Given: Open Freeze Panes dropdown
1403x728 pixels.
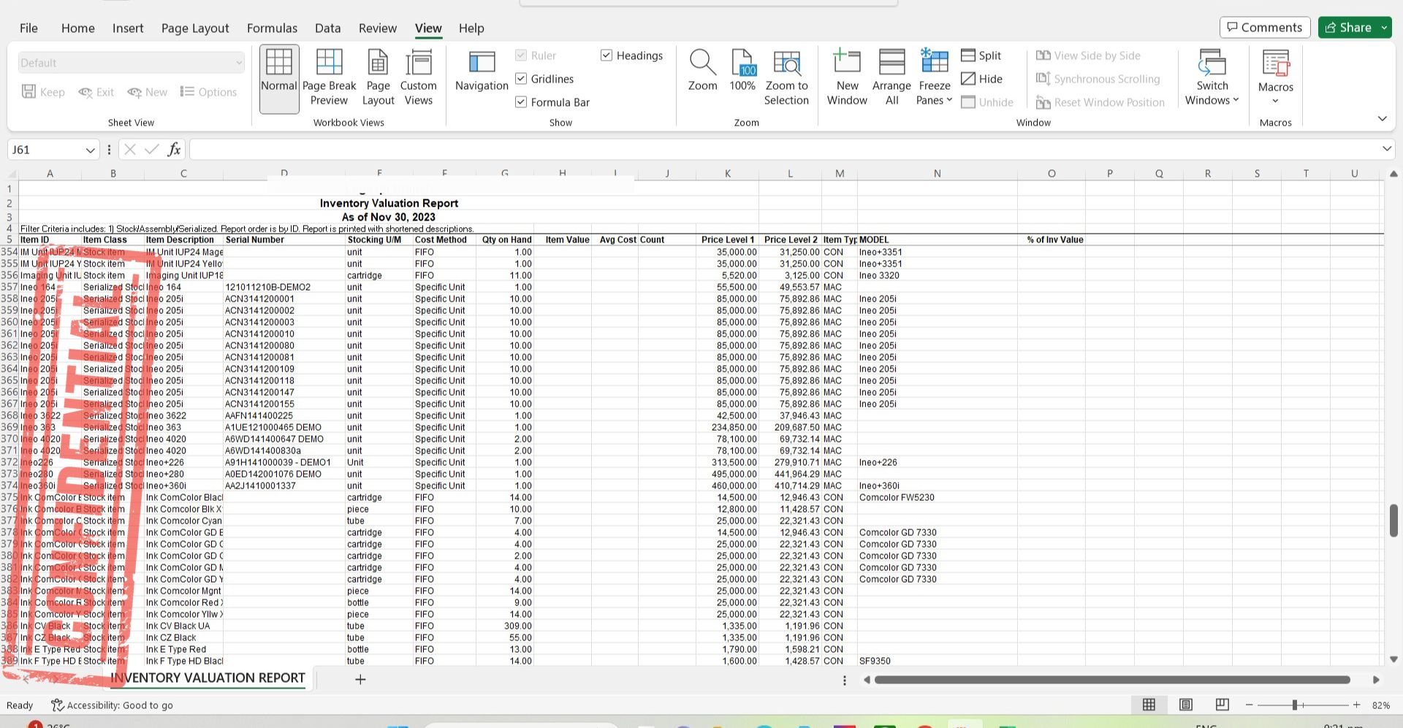Looking at the screenshot, I should coord(935,79).
